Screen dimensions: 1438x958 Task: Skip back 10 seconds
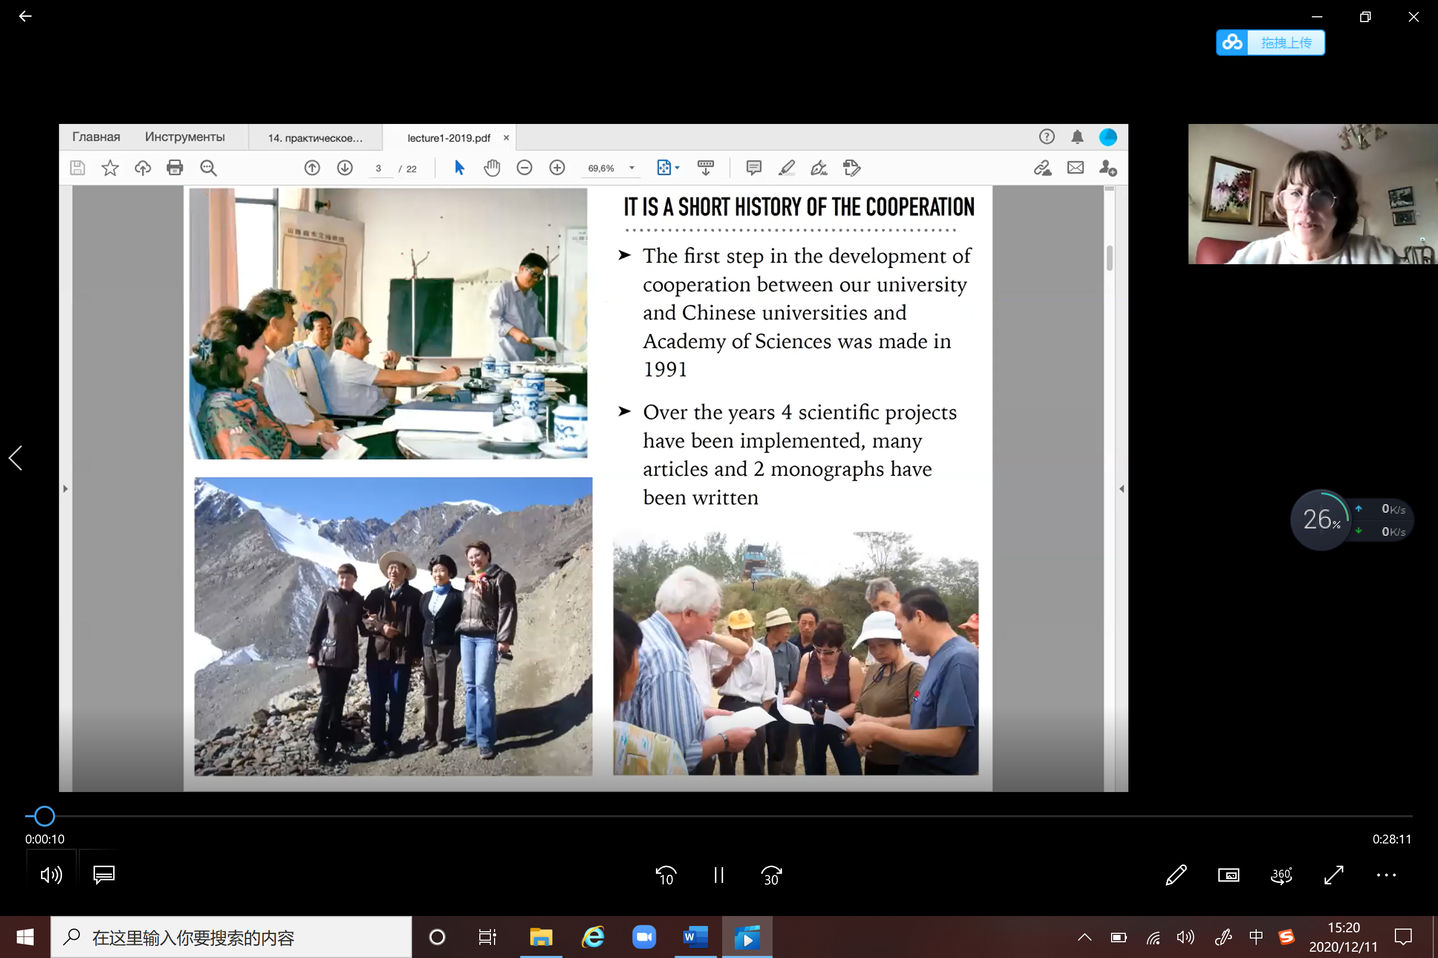(666, 875)
